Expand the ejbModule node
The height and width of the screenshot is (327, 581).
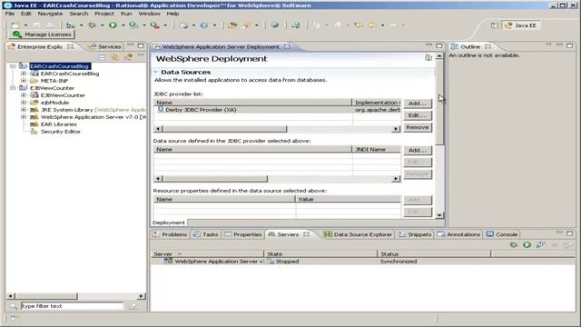(x=24, y=103)
